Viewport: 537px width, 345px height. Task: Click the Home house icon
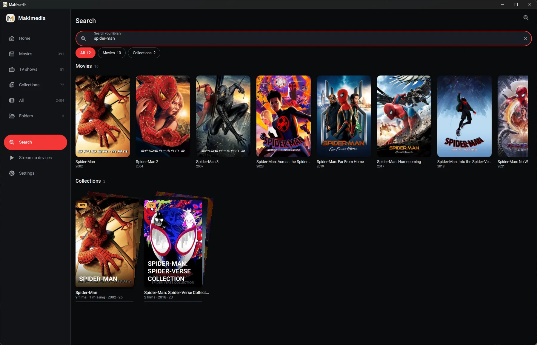point(12,38)
